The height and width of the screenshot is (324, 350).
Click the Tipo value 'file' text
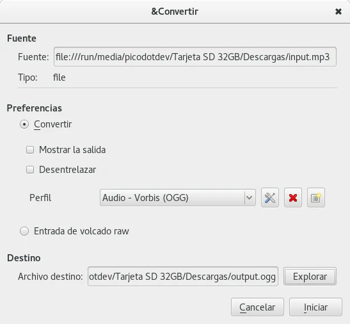(x=59, y=77)
